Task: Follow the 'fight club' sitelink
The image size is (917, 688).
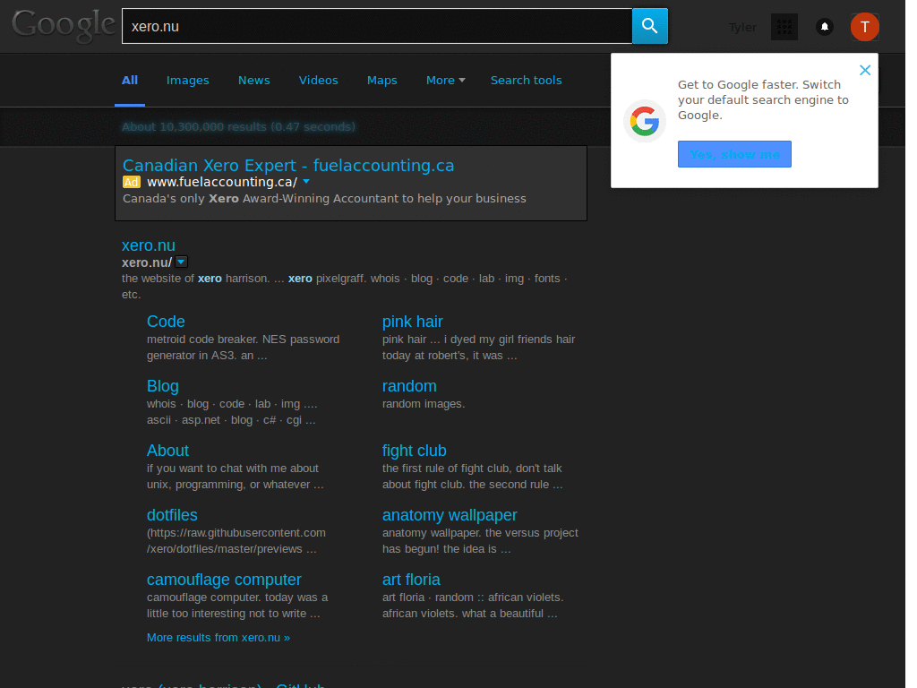Action: point(414,451)
